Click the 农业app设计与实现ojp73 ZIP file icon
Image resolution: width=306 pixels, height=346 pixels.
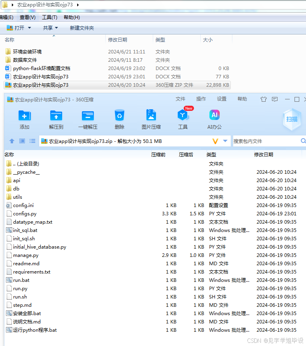[x=8, y=85]
